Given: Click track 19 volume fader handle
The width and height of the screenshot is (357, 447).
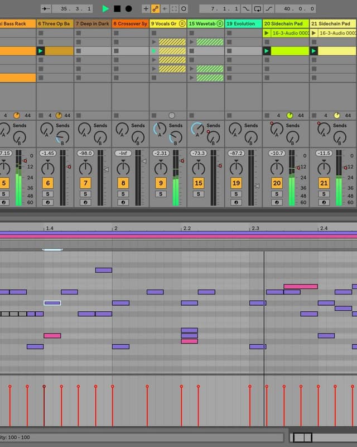Looking at the screenshot, I should point(257,186).
